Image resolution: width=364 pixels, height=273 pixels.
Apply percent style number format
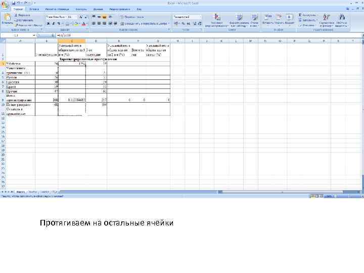pyautogui.click(x=183, y=23)
